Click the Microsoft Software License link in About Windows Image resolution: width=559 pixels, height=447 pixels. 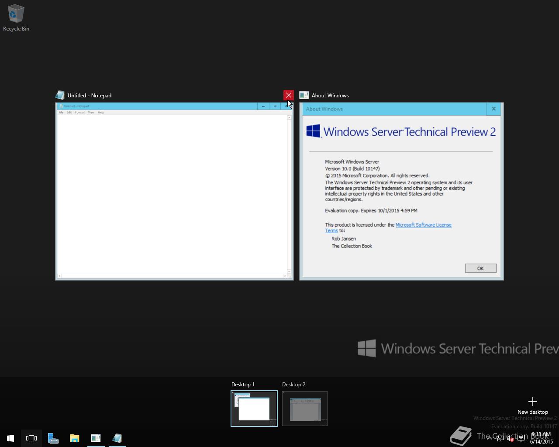pos(423,225)
